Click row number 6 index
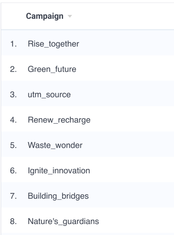The width and height of the screenshot is (174, 235). (13, 170)
